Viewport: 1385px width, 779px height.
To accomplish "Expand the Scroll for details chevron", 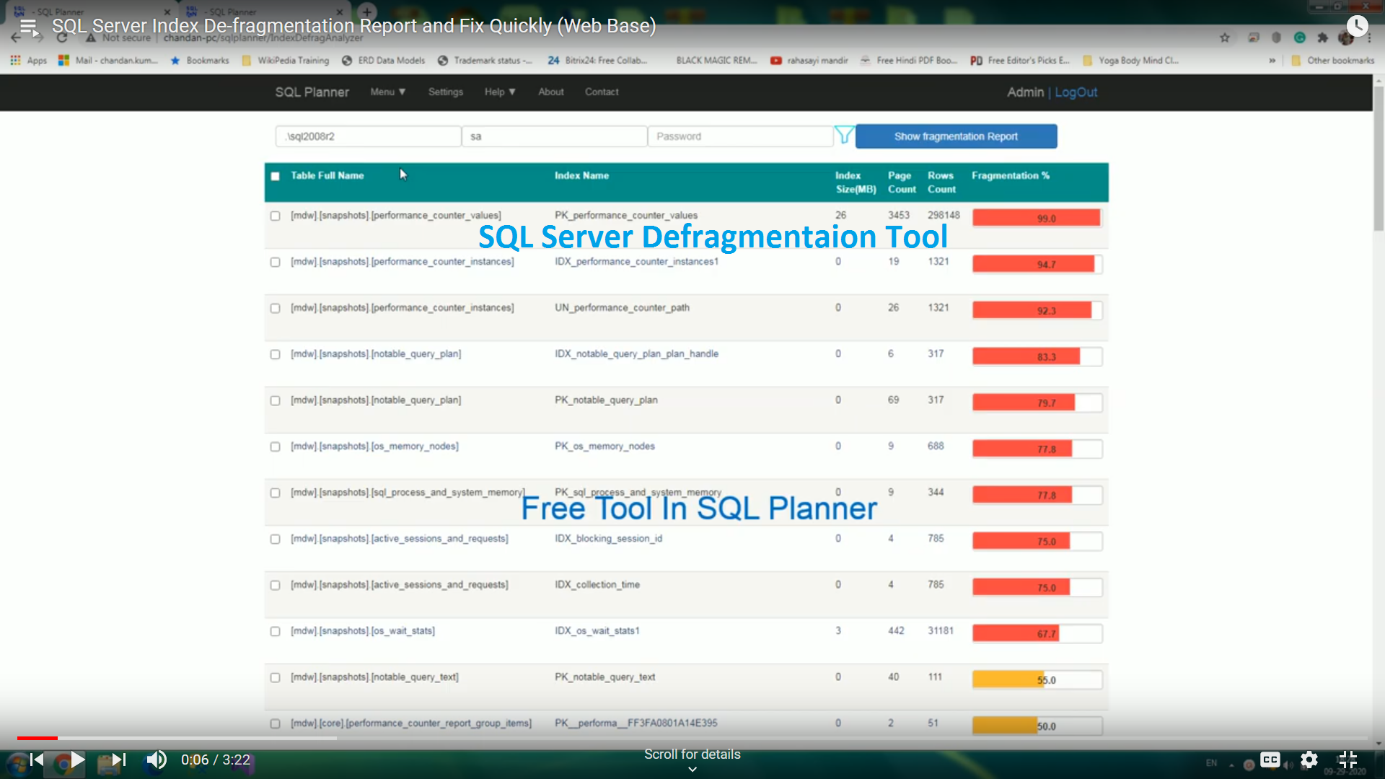I will (x=692, y=769).
